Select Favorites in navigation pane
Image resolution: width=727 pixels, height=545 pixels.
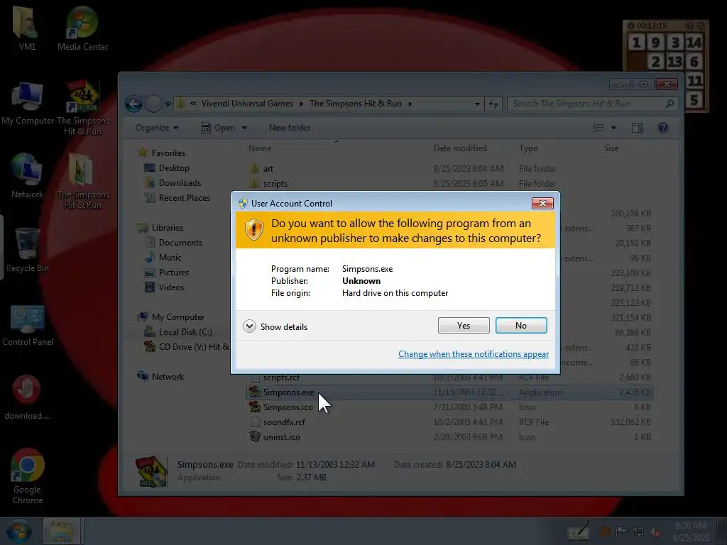[161, 153]
